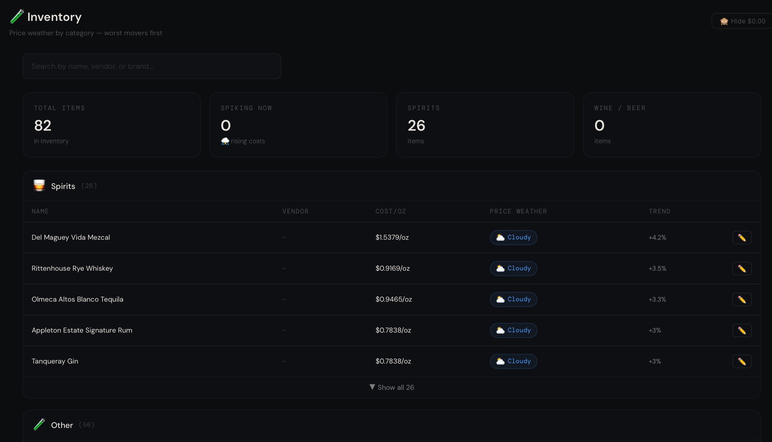Sort by the PRICE WEATHER column header
This screenshot has width=772, height=442.
tap(518, 211)
